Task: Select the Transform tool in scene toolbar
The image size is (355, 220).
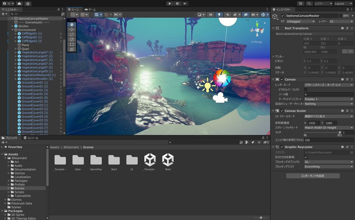Action: (x=72, y=49)
